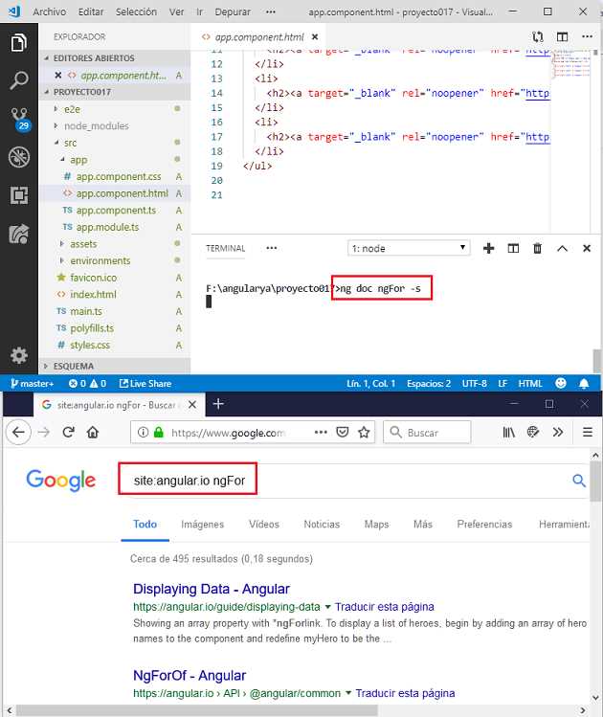Click the feedback smiley in status bar

pyautogui.click(x=561, y=383)
